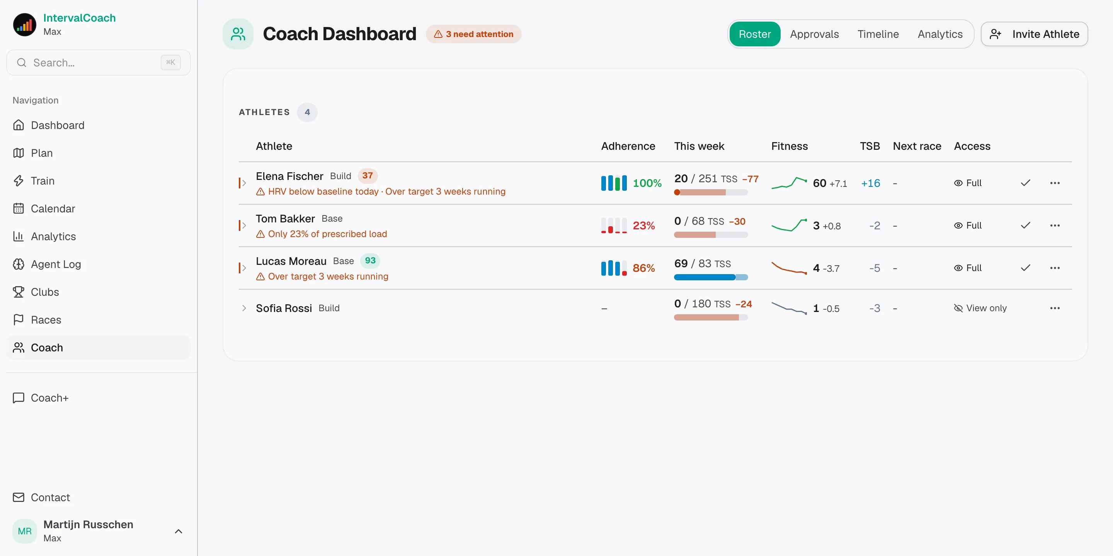The image size is (1113, 556).
Task: Open the Dashboard home icon
Action: [18, 125]
